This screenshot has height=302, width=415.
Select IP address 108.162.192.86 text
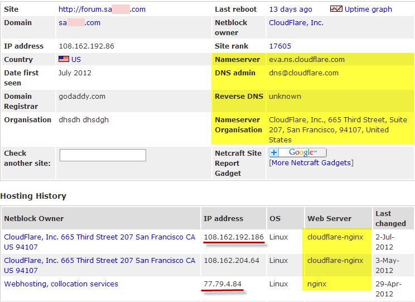coord(86,46)
